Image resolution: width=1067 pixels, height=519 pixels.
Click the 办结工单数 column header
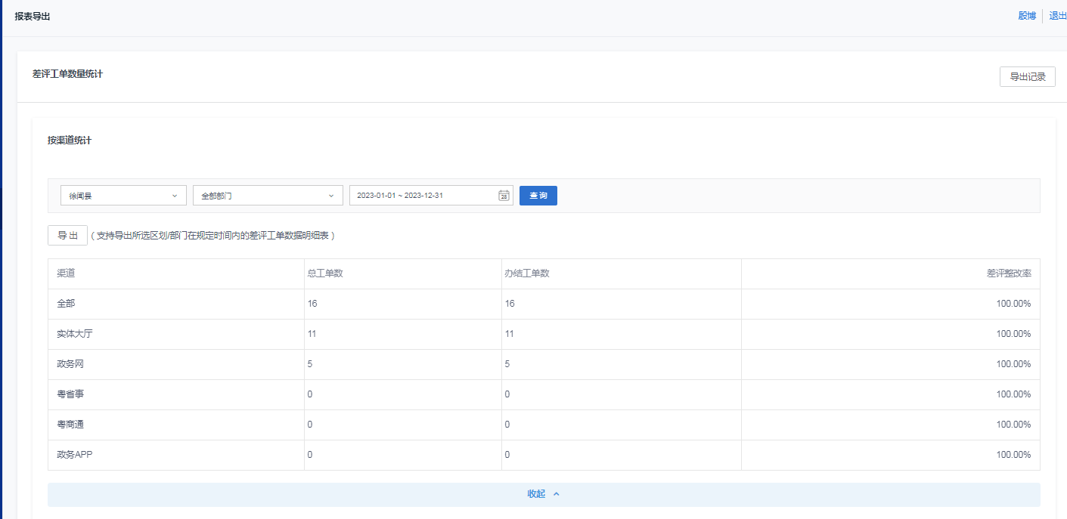tap(526, 273)
